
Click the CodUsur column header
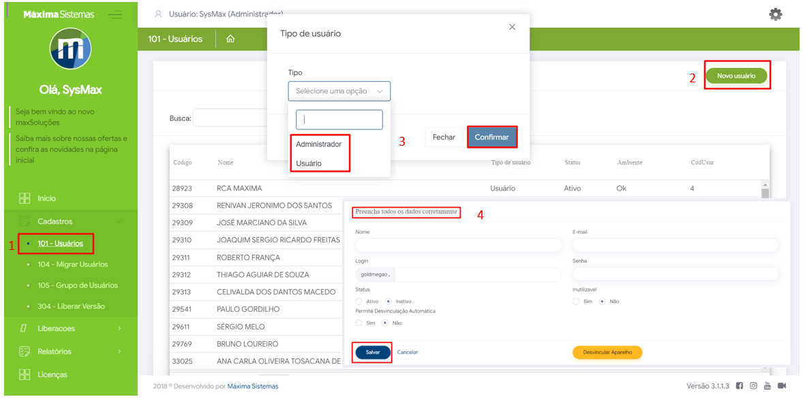pos(702,163)
